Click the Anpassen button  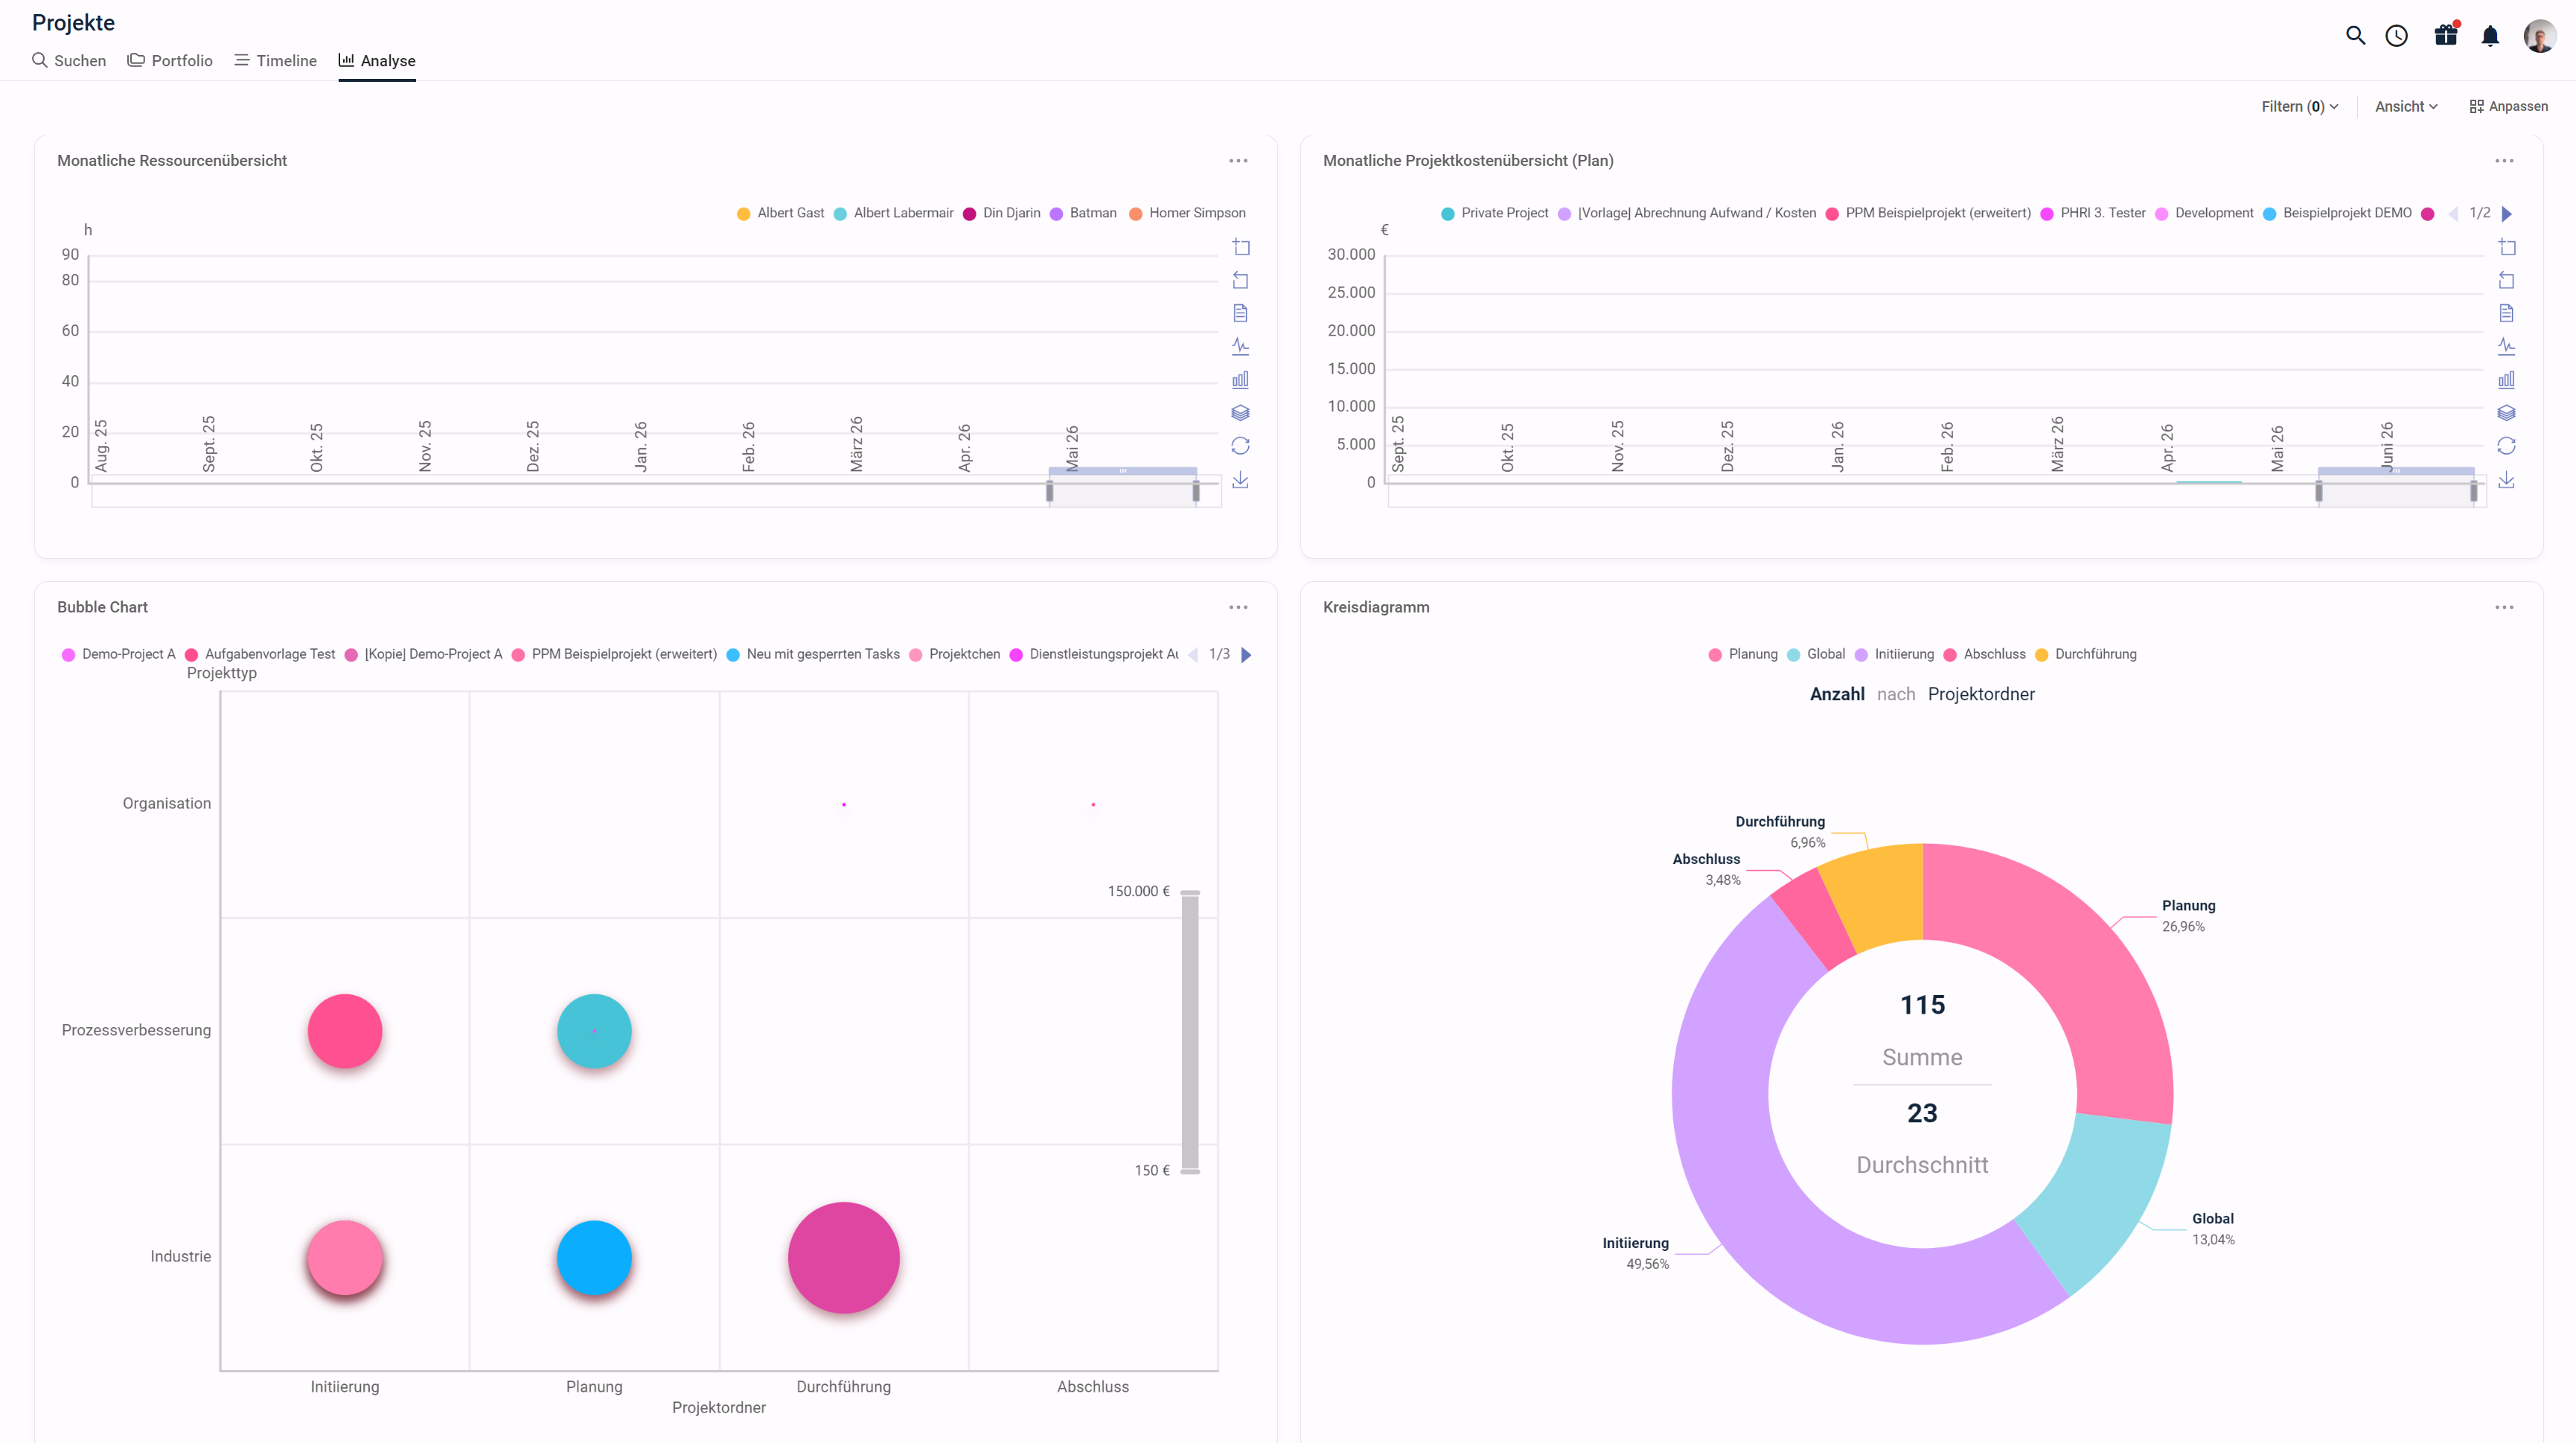click(2508, 107)
